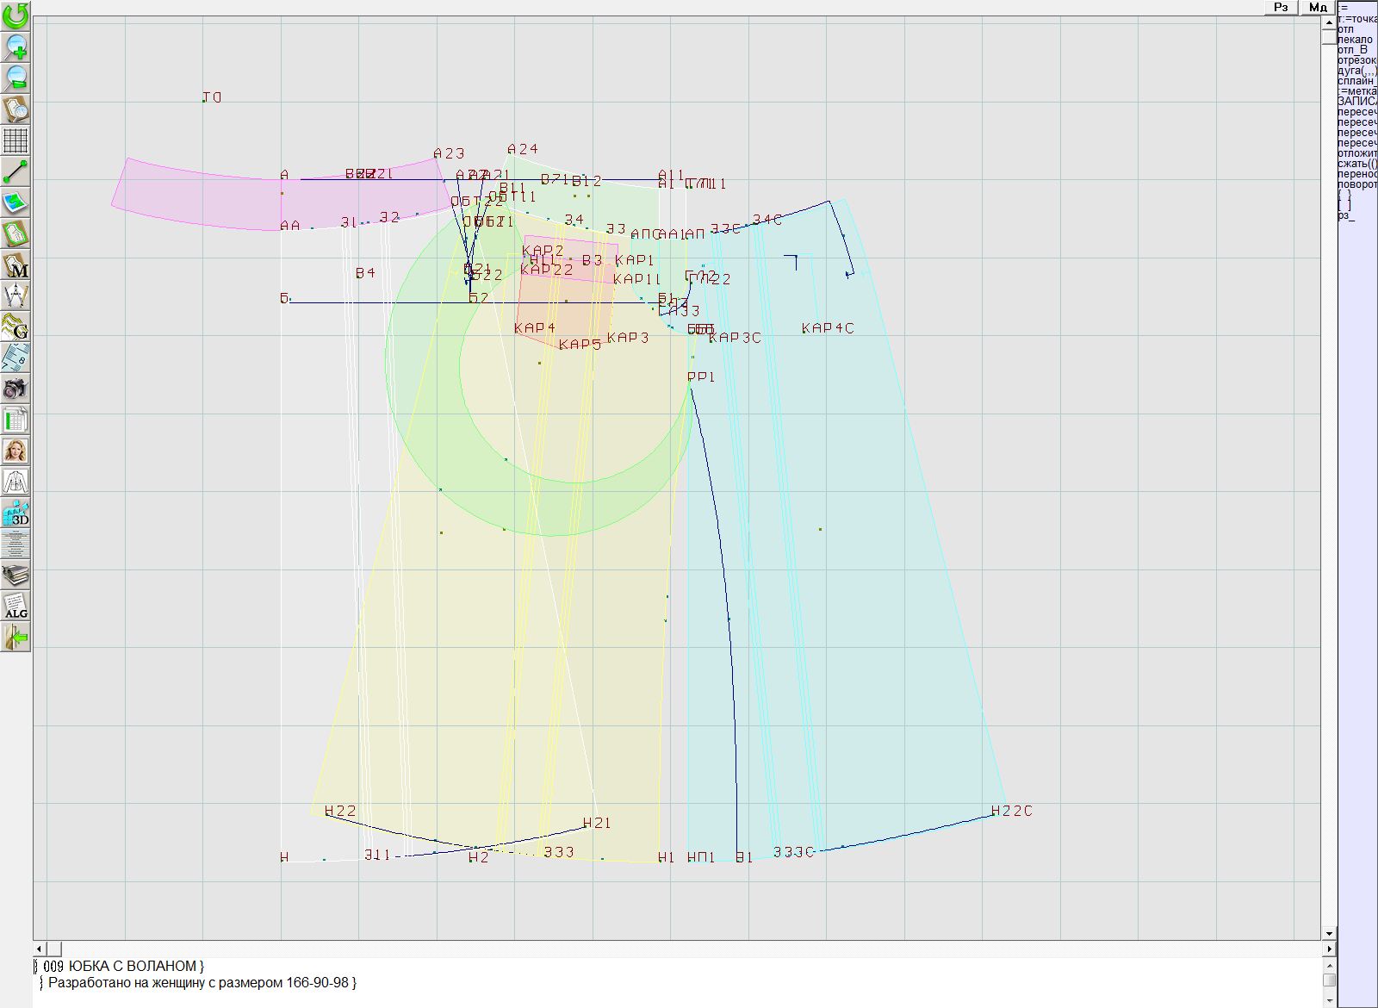Image resolution: width=1378 pixels, height=1008 pixels.
Task: Open the compass measuring tool
Action: pos(16,296)
